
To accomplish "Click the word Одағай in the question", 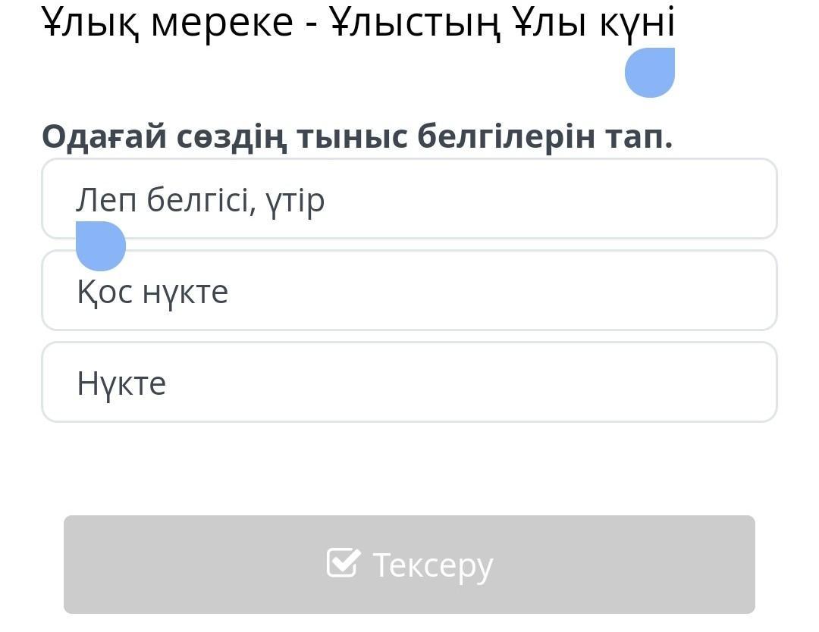I will [105, 136].
